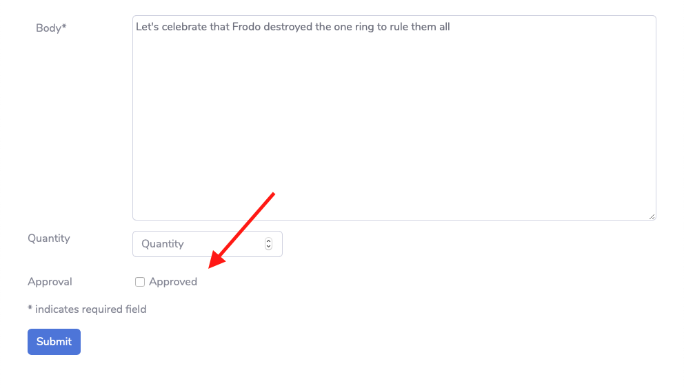Check the Approved checkbox
Image resolution: width=684 pixels, height=388 pixels.
(140, 282)
